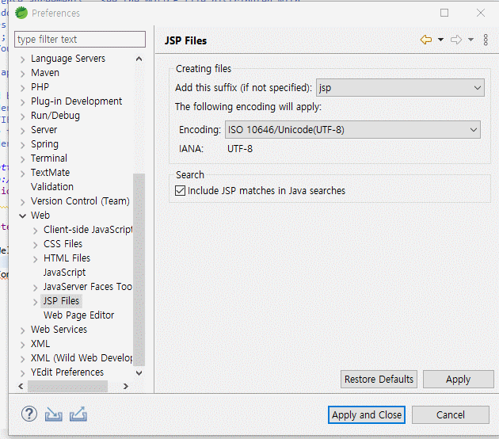The image size is (499, 439).
Task: Click the type filter text field
Action: pos(80,39)
